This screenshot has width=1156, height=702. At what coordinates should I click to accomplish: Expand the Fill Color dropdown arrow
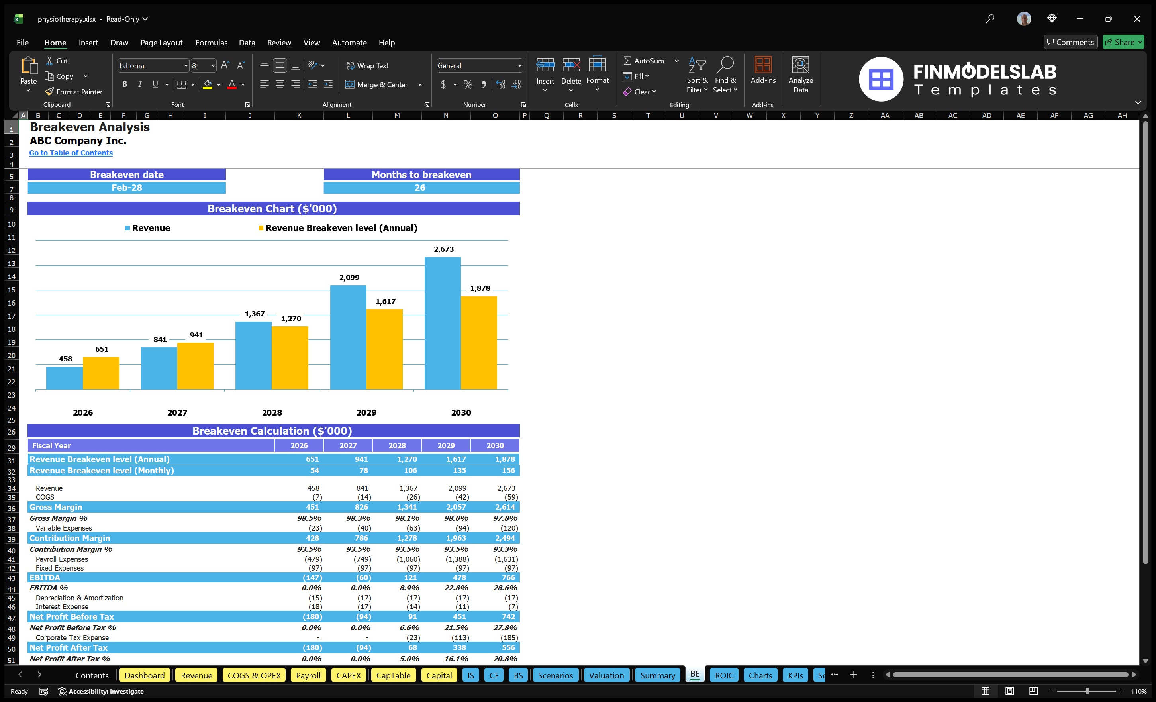(x=219, y=85)
